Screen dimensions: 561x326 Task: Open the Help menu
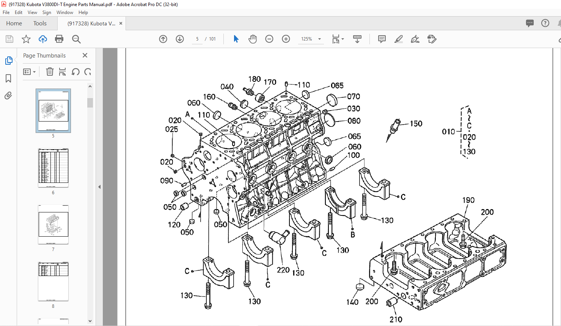tap(83, 12)
